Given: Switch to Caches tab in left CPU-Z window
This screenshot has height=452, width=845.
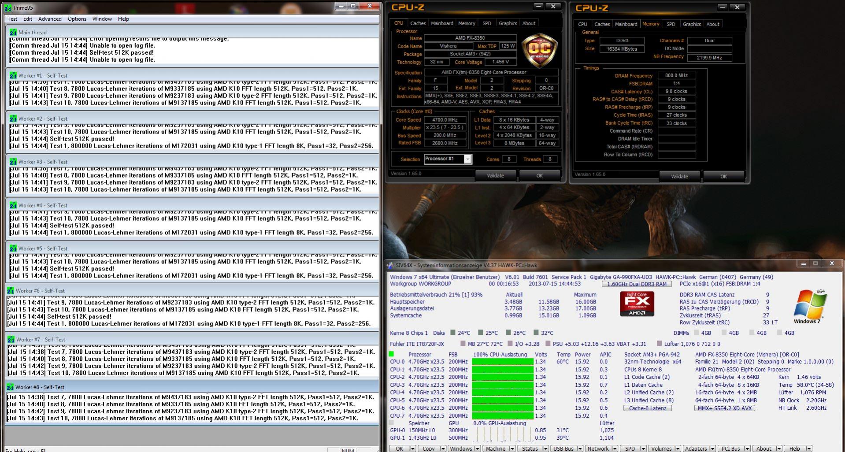Looking at the screenshot, I should click(x=418, y=23).
